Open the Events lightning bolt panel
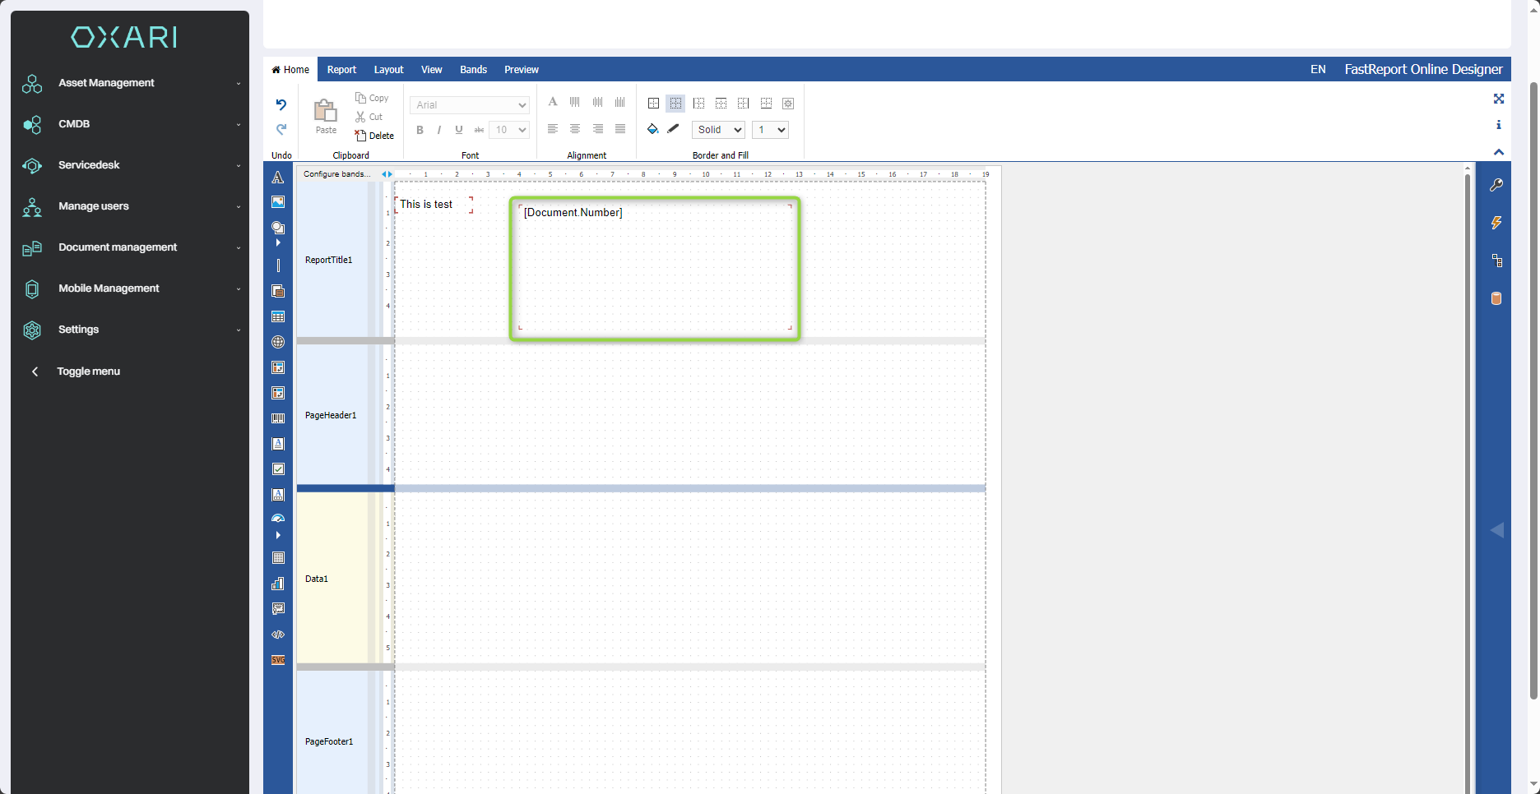Viewport: 1540px width, 794px height. click(x=1496, y=223)
